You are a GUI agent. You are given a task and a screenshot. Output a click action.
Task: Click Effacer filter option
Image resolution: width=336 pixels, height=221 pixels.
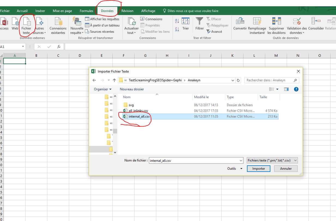pos(214,19)
